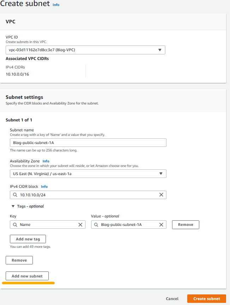Image resolution: width=230 pixels, height=305 pixels.
Task: Clear the Name tag key field
Action: pos(80,225)
